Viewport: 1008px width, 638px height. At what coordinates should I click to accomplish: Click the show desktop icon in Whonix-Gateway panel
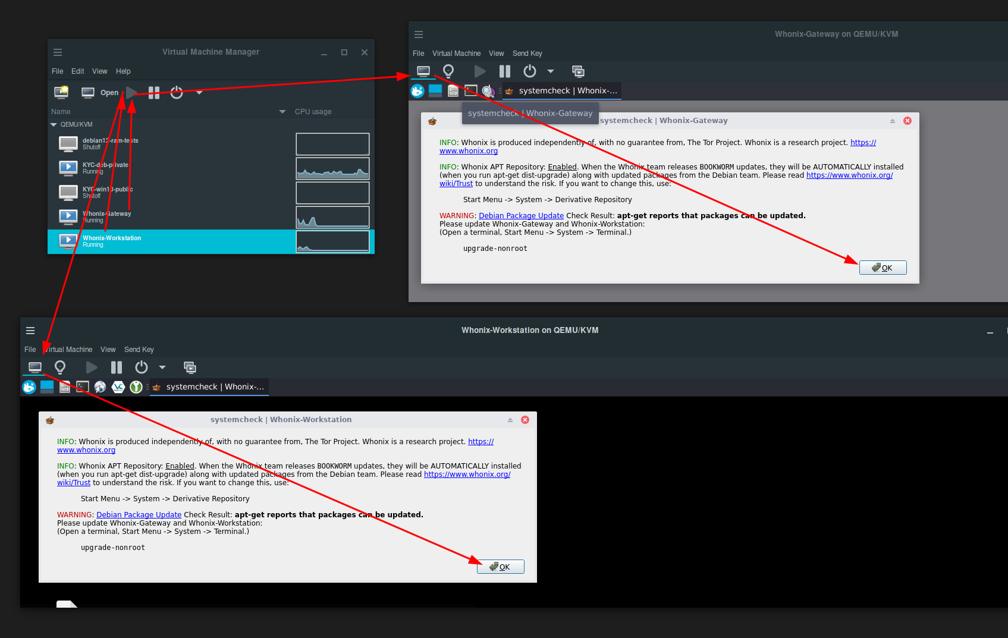click(435, 91)
